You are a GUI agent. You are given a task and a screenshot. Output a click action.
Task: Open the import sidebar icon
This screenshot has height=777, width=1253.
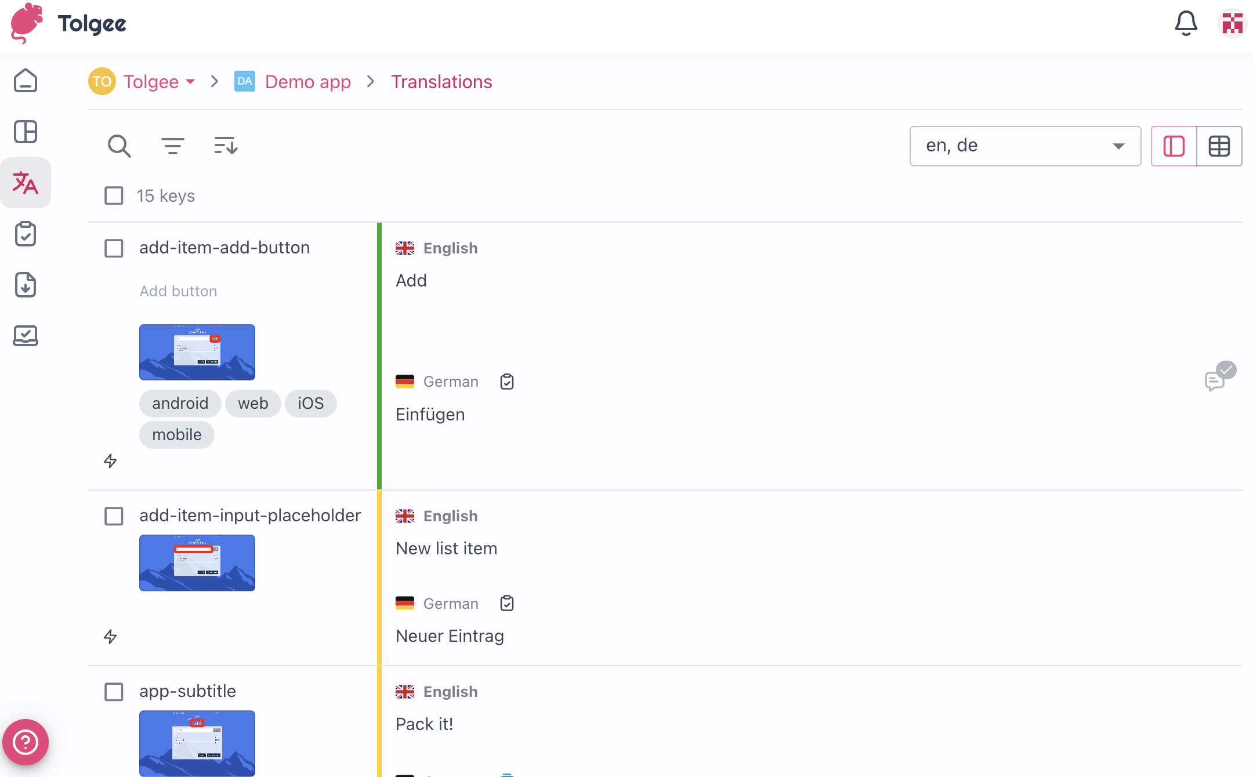[26, 285]
